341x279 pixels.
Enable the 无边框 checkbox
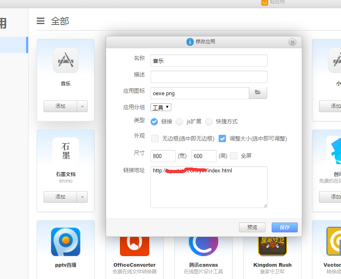(x=155, y=138)
